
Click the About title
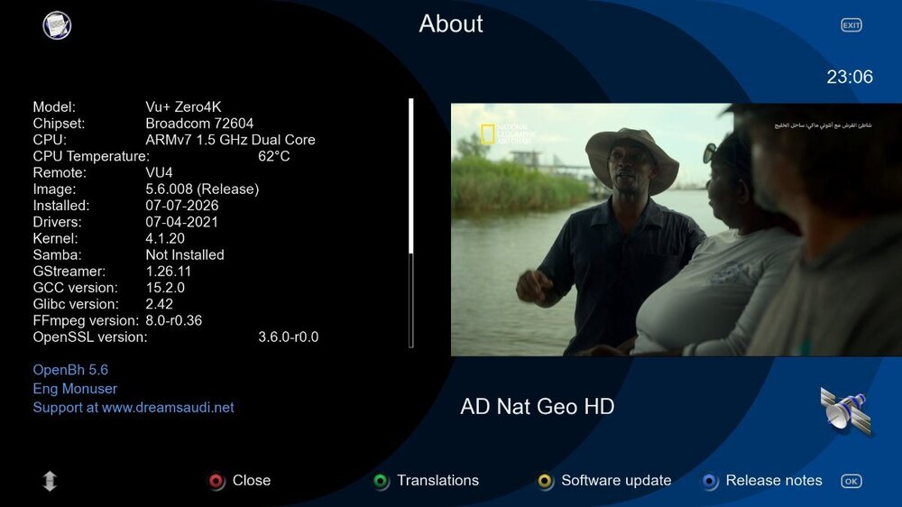tap(451, 23)
